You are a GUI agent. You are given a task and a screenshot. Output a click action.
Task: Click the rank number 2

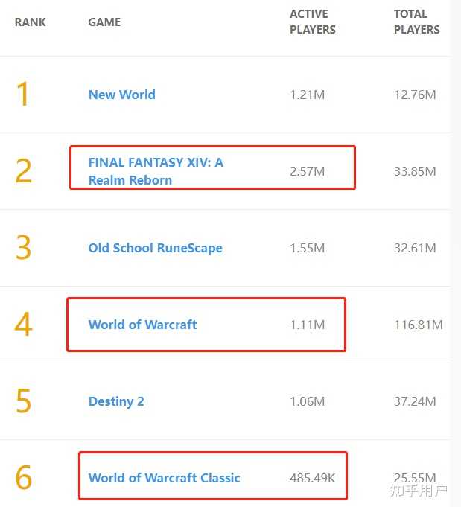pyautogui.click(x=23, y=171)
